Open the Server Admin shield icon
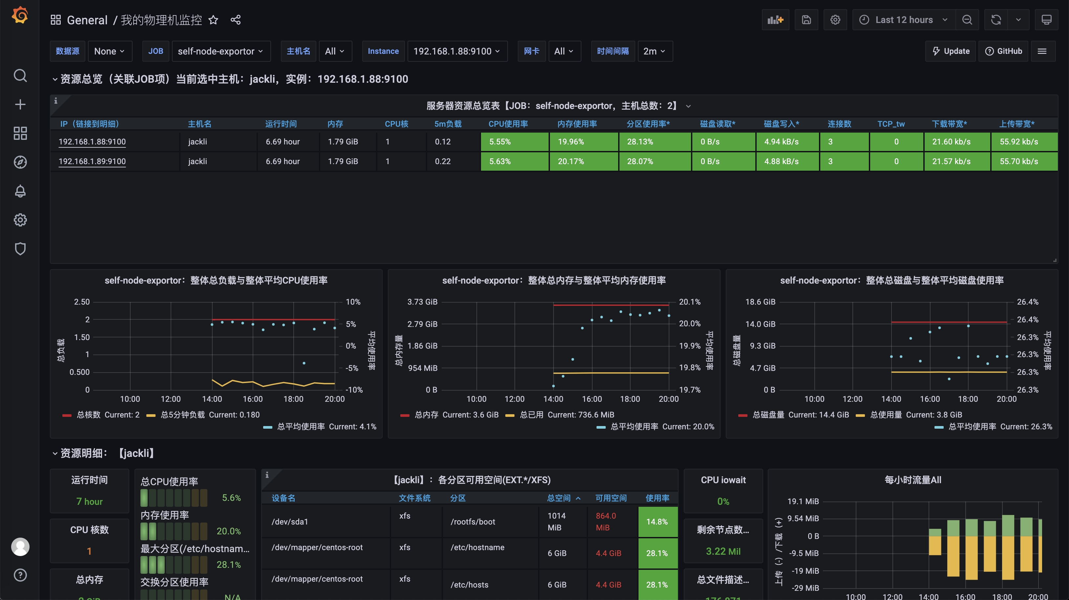The height and width of the screenshot is (600, 1069). point(20,249)
